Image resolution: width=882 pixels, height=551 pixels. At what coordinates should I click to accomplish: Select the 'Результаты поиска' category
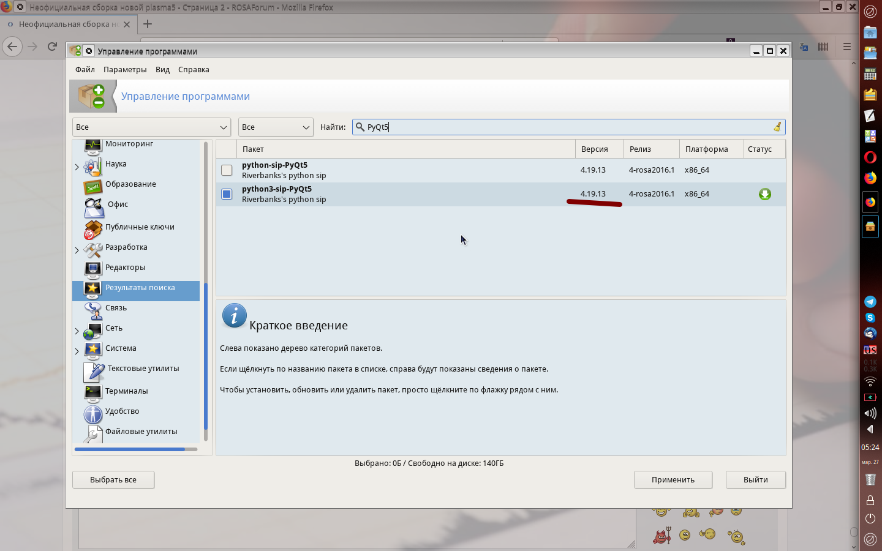[136, 291]
